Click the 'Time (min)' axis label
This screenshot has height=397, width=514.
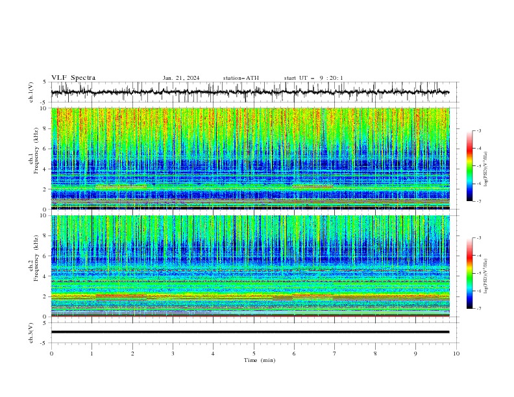(x=260, y=360)
